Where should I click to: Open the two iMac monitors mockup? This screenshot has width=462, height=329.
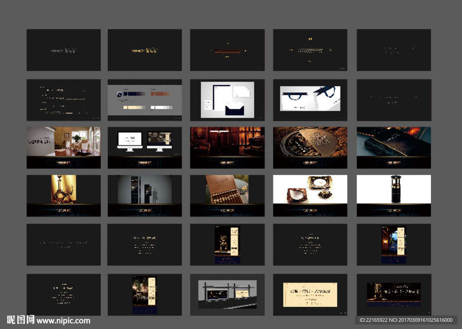click(144, 142)
